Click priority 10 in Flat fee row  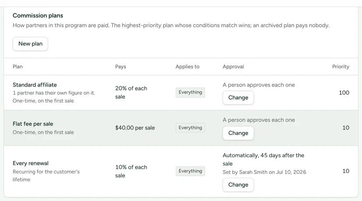click(346, 128)
